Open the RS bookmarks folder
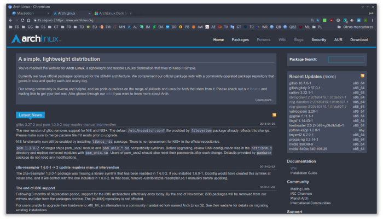 tap(40, 27)
